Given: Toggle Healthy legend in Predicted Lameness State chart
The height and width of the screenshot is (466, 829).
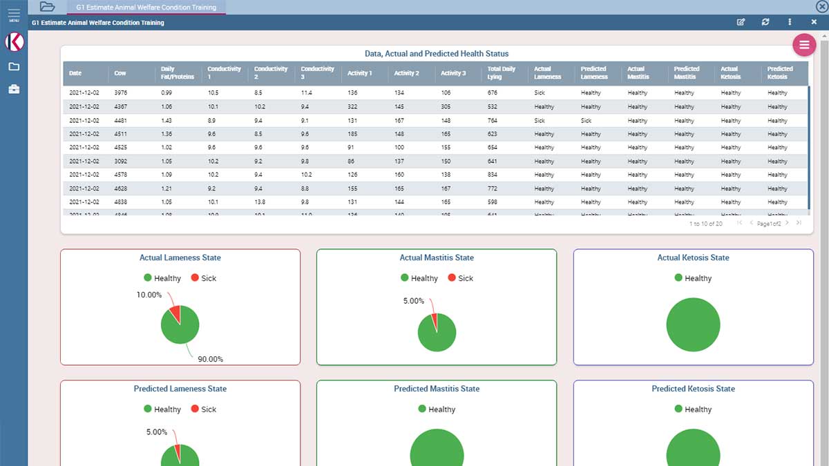Looking at the screenshot, I should tap(162, 409).
